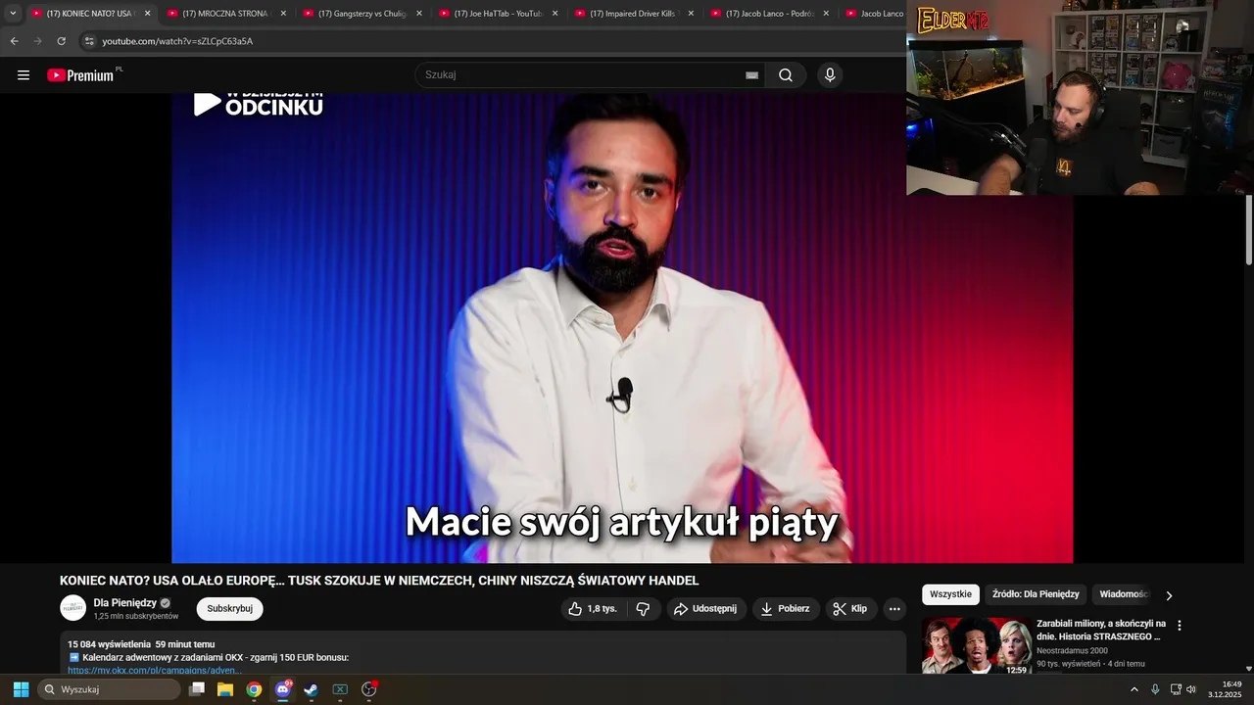
Task: Open File Explorer from taskbar
Action: click(225, 689)
